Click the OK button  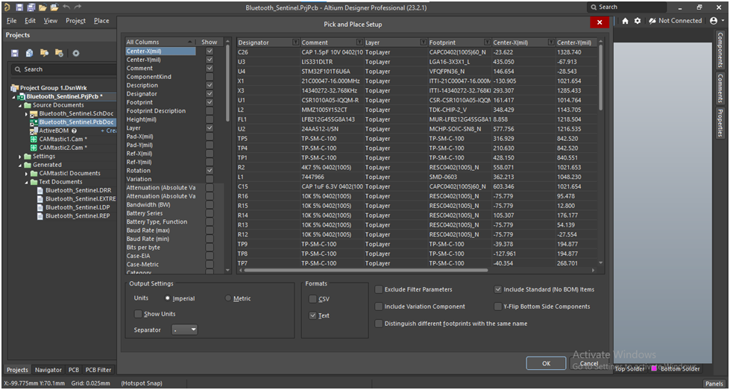[546, 363]
